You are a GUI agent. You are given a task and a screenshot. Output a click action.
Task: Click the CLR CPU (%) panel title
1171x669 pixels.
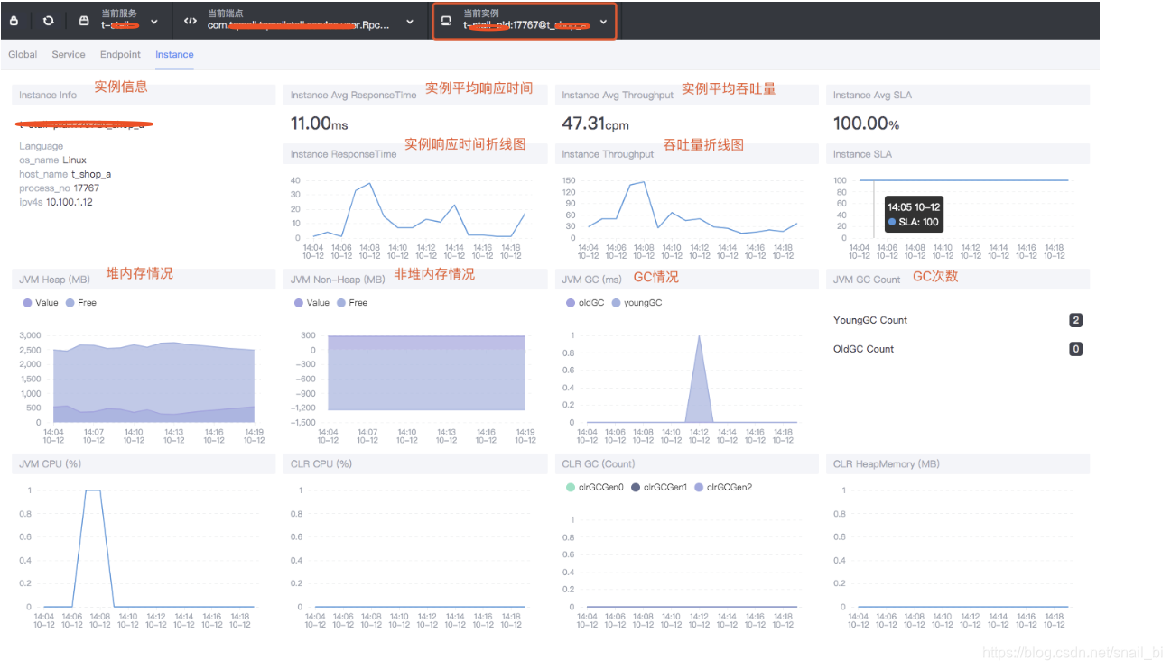[321, 463]
